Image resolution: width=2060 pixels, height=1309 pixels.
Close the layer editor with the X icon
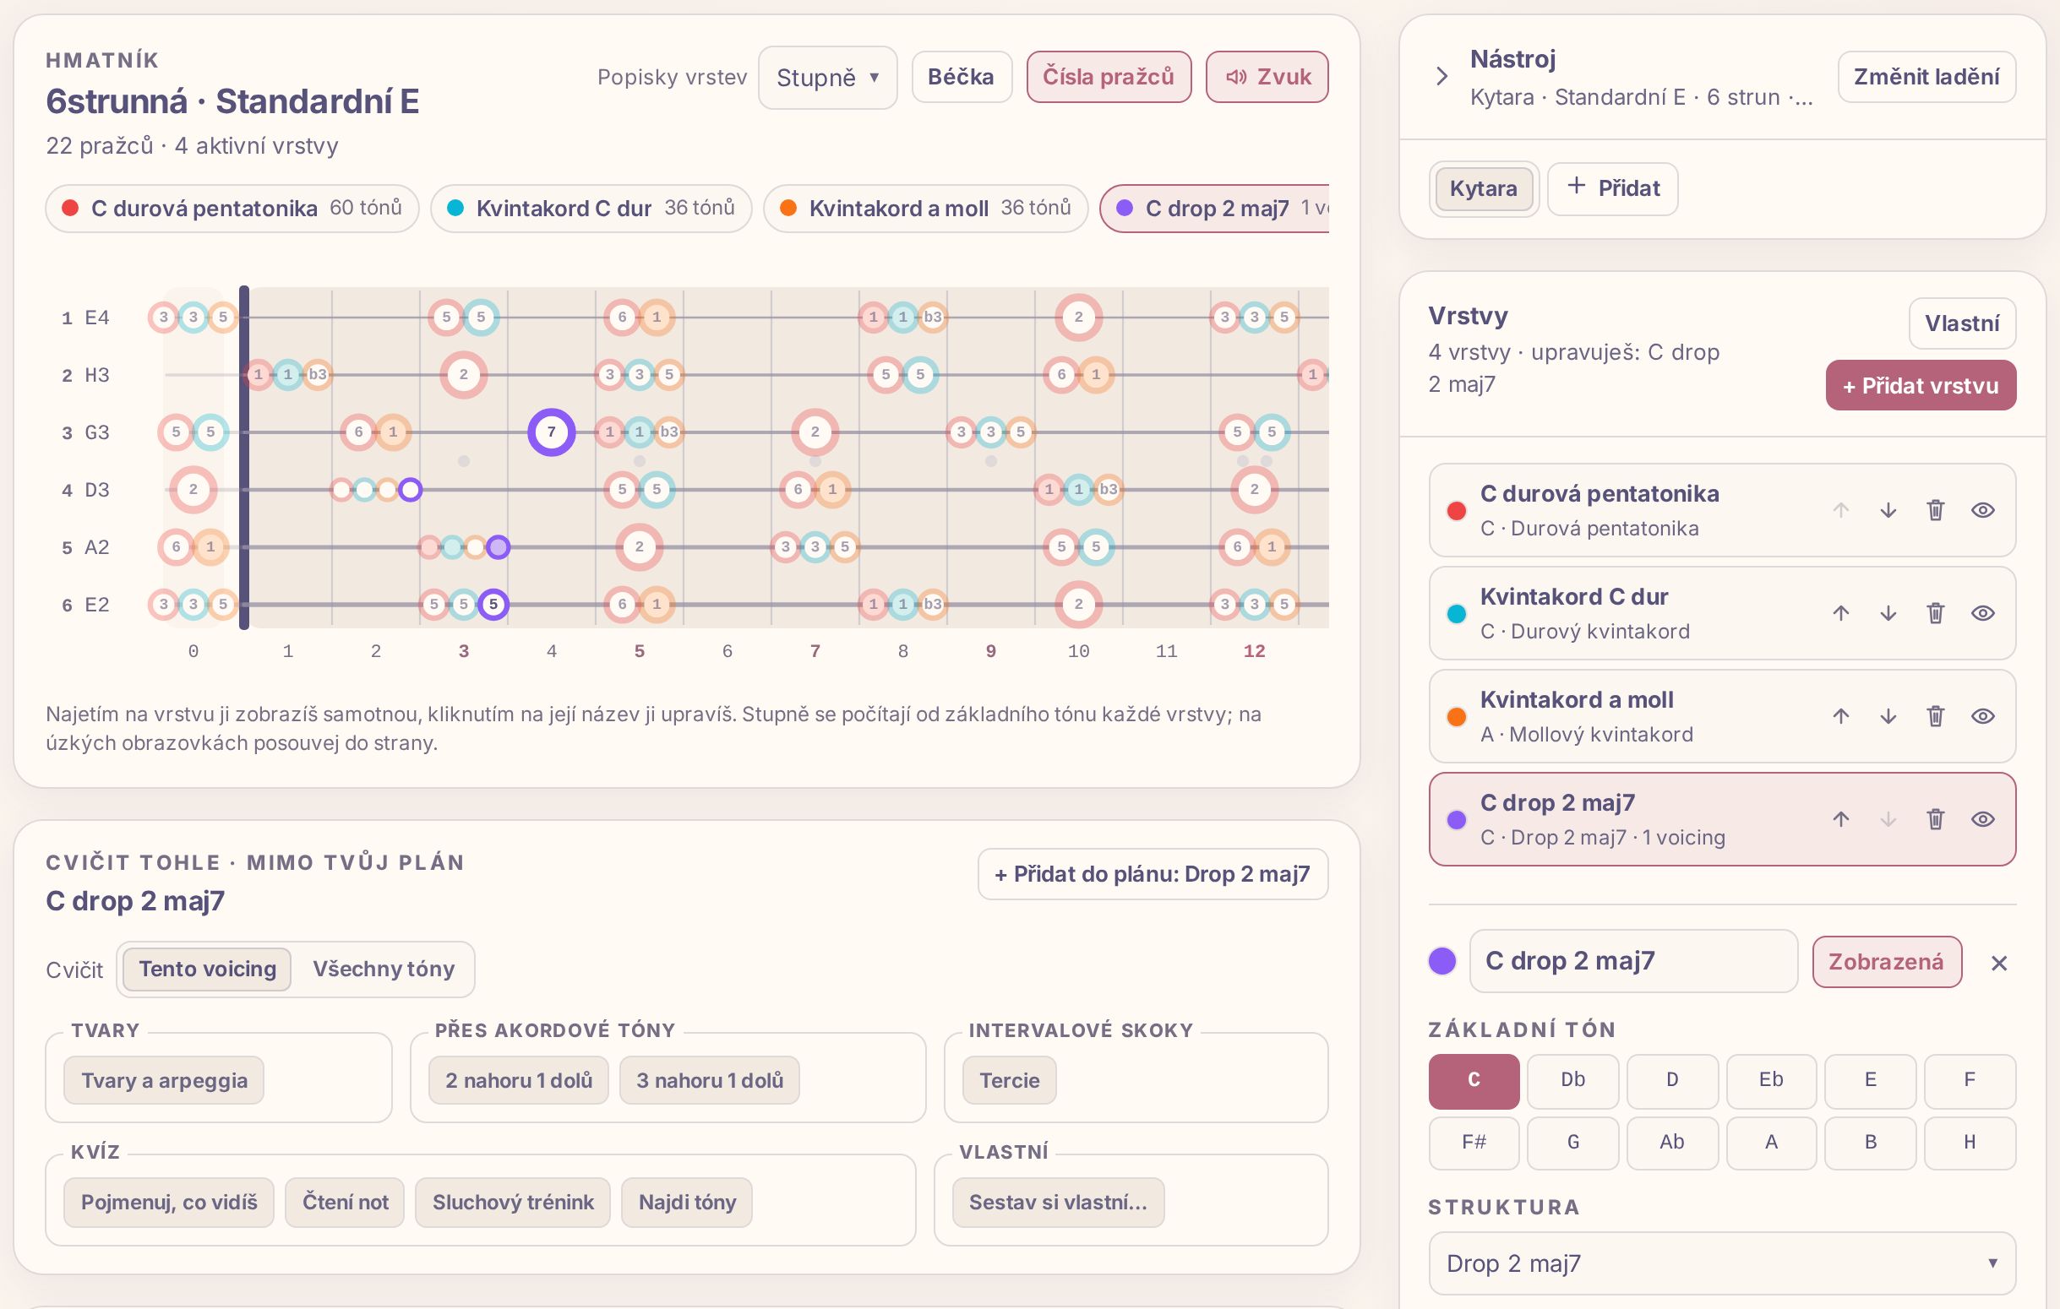click(x=1998, y=963)
